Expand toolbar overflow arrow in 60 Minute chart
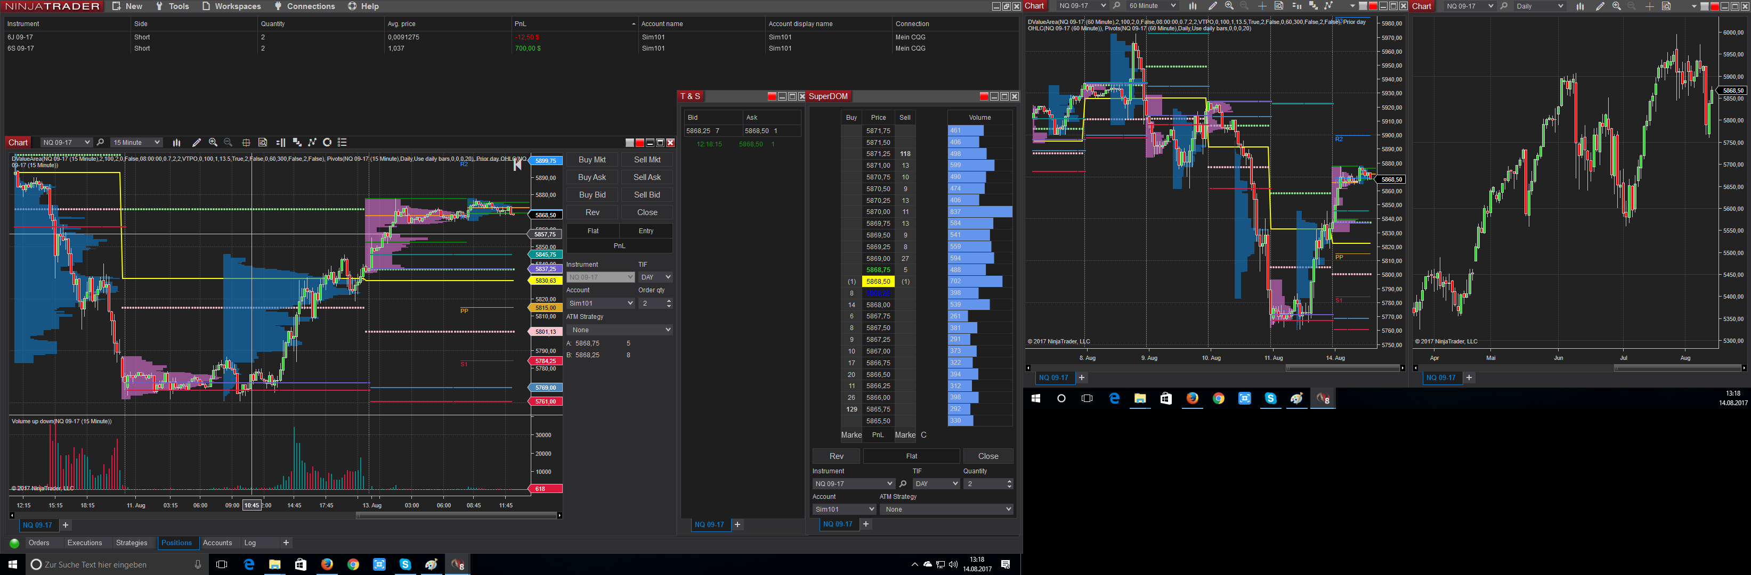The width and height of the screenshot is (1751, 575). click(x=1352, y=6)
